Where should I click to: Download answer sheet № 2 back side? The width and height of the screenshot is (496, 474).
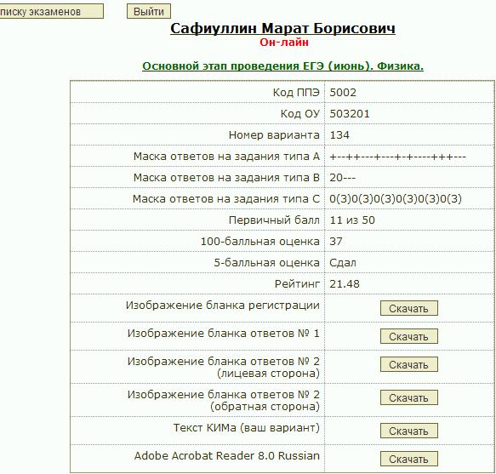tap(408, 397)
